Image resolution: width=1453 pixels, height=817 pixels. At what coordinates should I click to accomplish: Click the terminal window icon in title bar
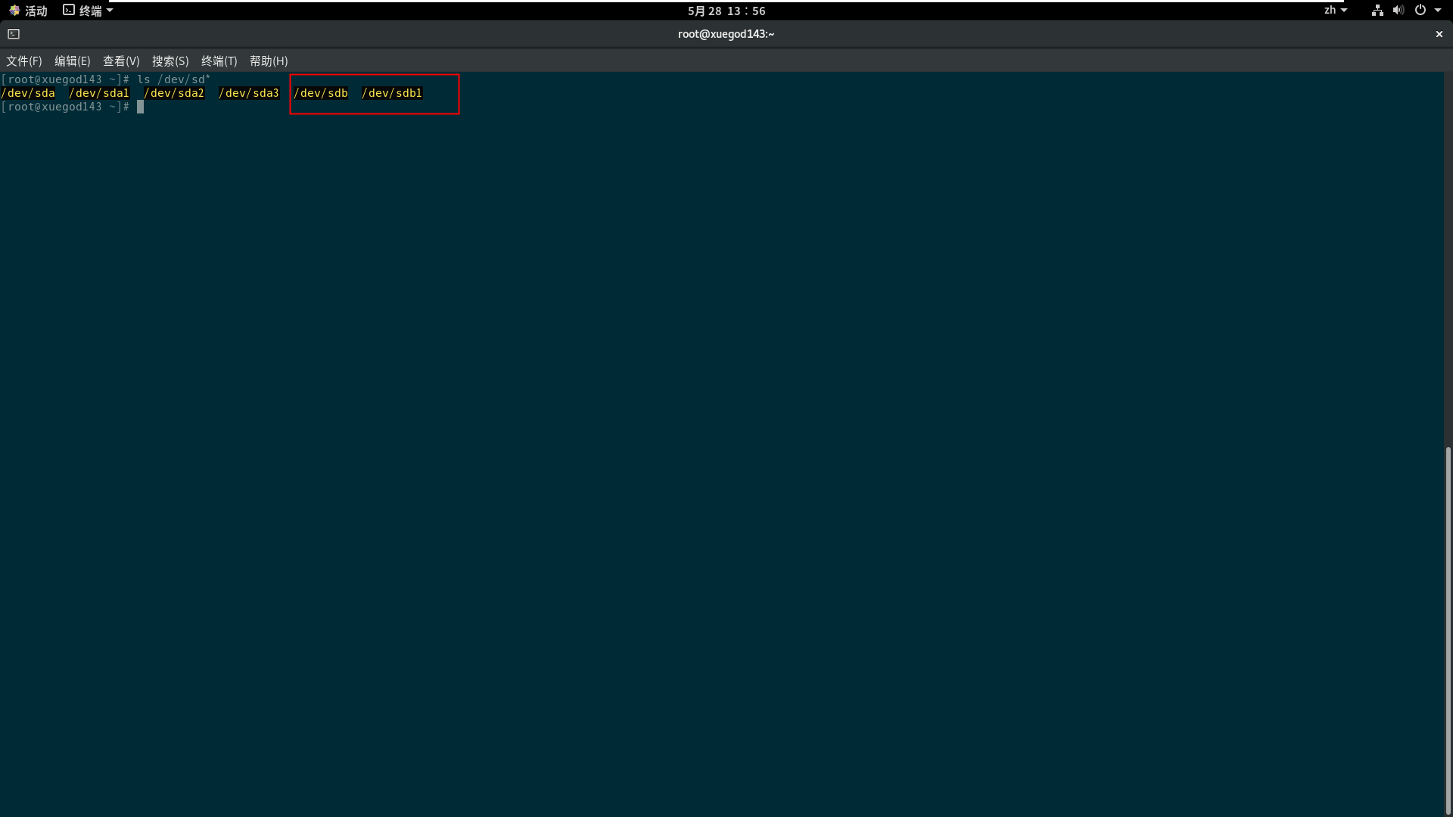click(x=14, y=34)
